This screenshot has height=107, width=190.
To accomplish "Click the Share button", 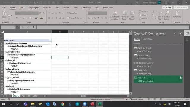I will point(167,7).
